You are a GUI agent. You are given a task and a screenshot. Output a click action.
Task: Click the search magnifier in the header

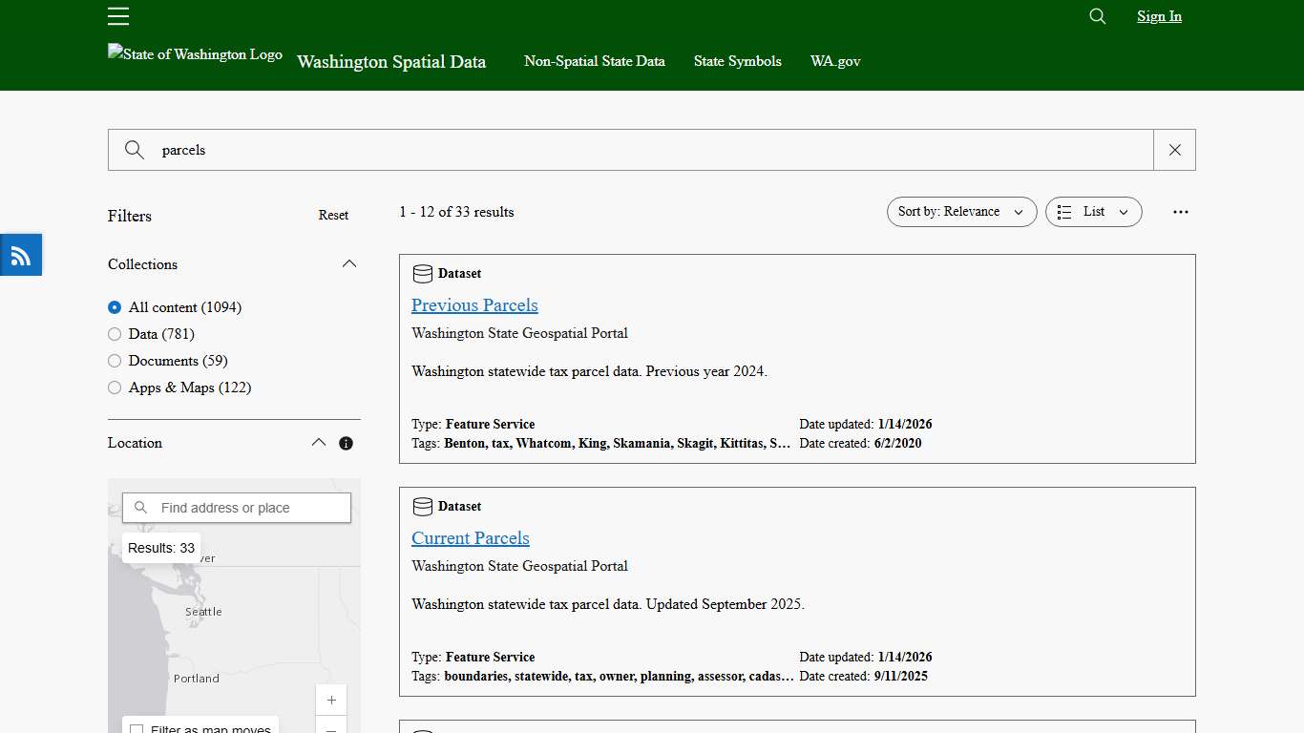click(1096, 16)
